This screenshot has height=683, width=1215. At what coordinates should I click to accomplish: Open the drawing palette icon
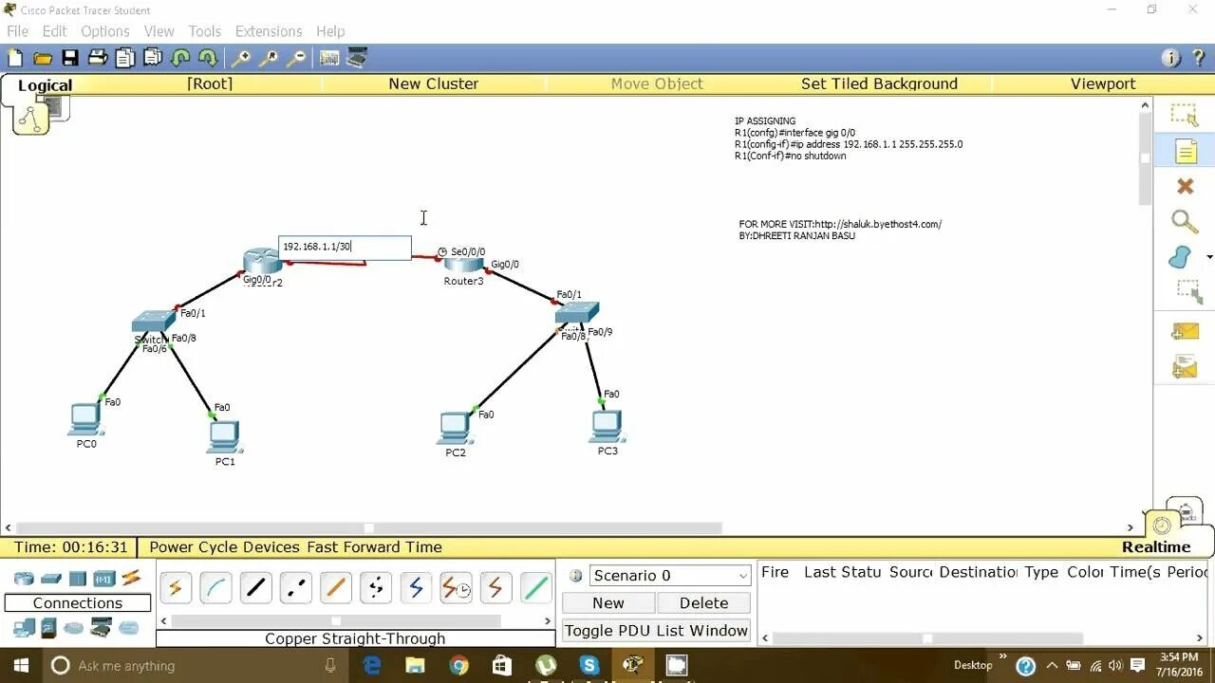click(x=329, y=58)
